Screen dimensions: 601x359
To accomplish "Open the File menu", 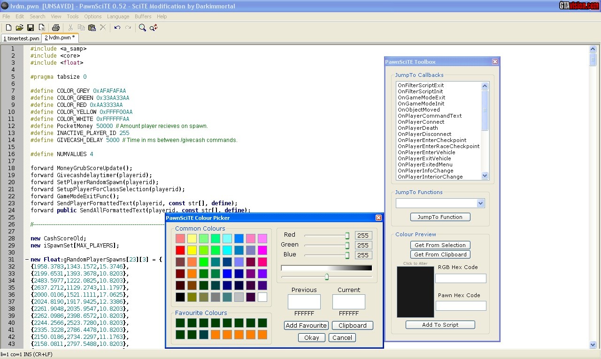I will coord(6,16).
